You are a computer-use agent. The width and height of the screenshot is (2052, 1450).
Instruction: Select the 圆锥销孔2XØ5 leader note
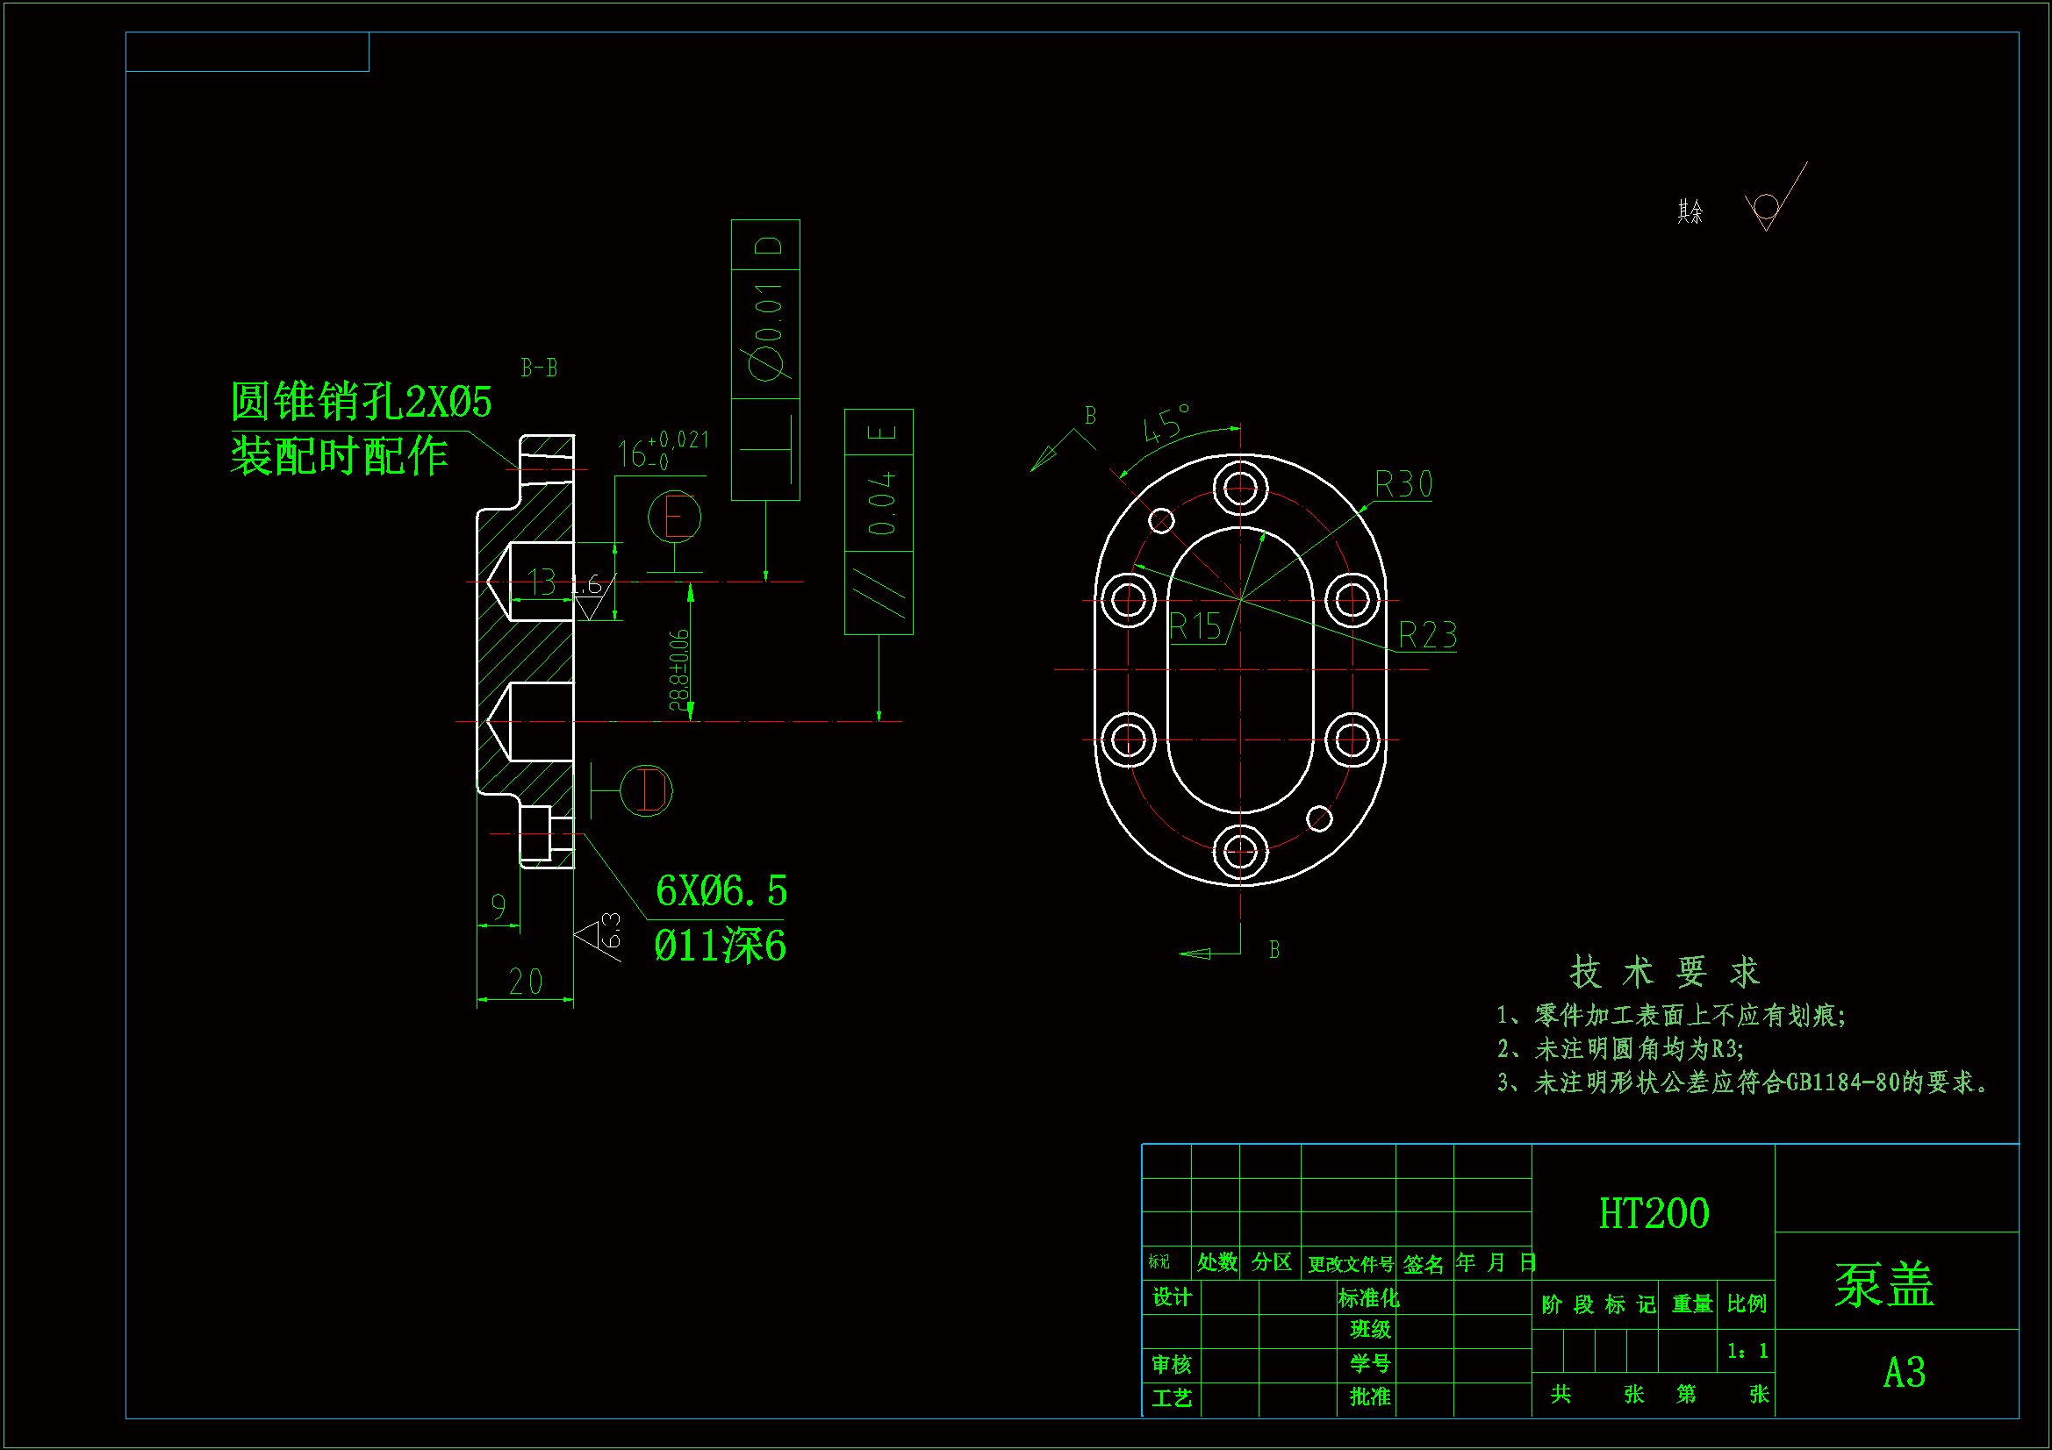pyautogui.click(x=361, y=402)
